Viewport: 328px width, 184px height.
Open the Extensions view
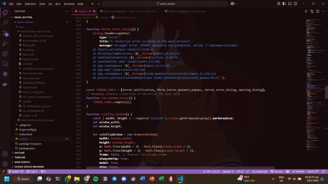[5, 54]
